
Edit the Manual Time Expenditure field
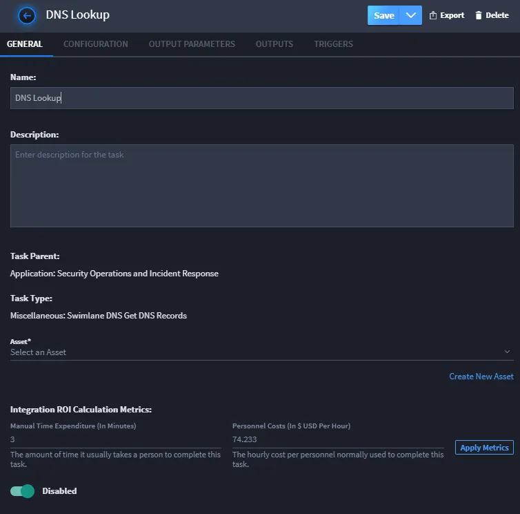(x=115, y=439)
